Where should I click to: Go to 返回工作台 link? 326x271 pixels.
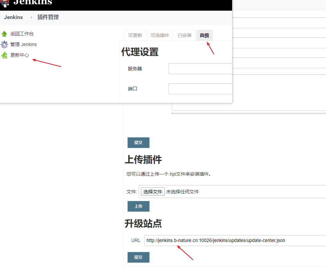[22, 34]
